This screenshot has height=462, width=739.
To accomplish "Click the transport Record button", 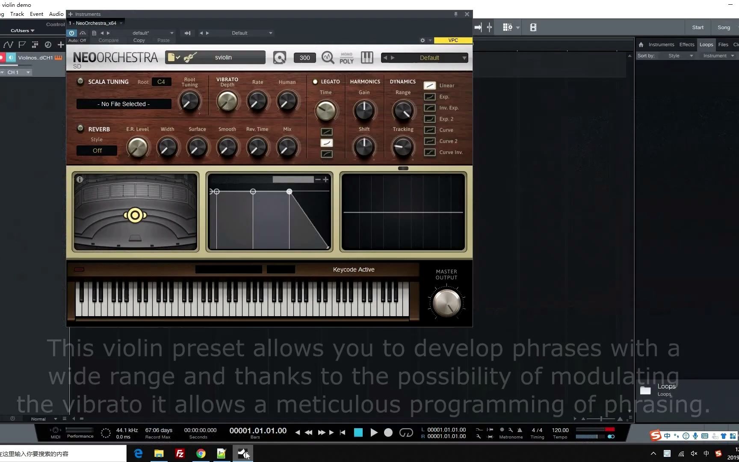I will coord(388,432).
